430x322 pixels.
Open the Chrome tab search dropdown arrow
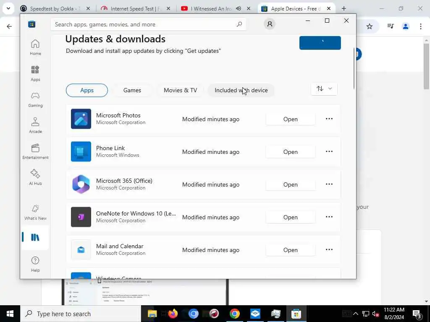coord(8,8)
